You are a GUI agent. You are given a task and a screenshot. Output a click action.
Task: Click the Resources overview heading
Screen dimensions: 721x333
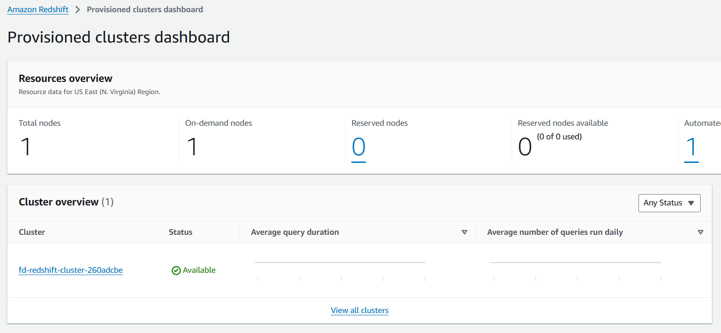(x=65, y=78)
